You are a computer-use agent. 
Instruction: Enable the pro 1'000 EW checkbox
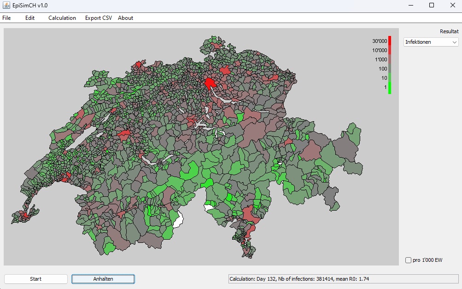tap(408, 260)
